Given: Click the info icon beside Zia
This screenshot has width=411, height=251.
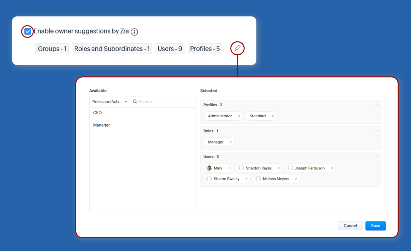Looking at the screenshot, I should pyautogui.click(x=134, y=32).
